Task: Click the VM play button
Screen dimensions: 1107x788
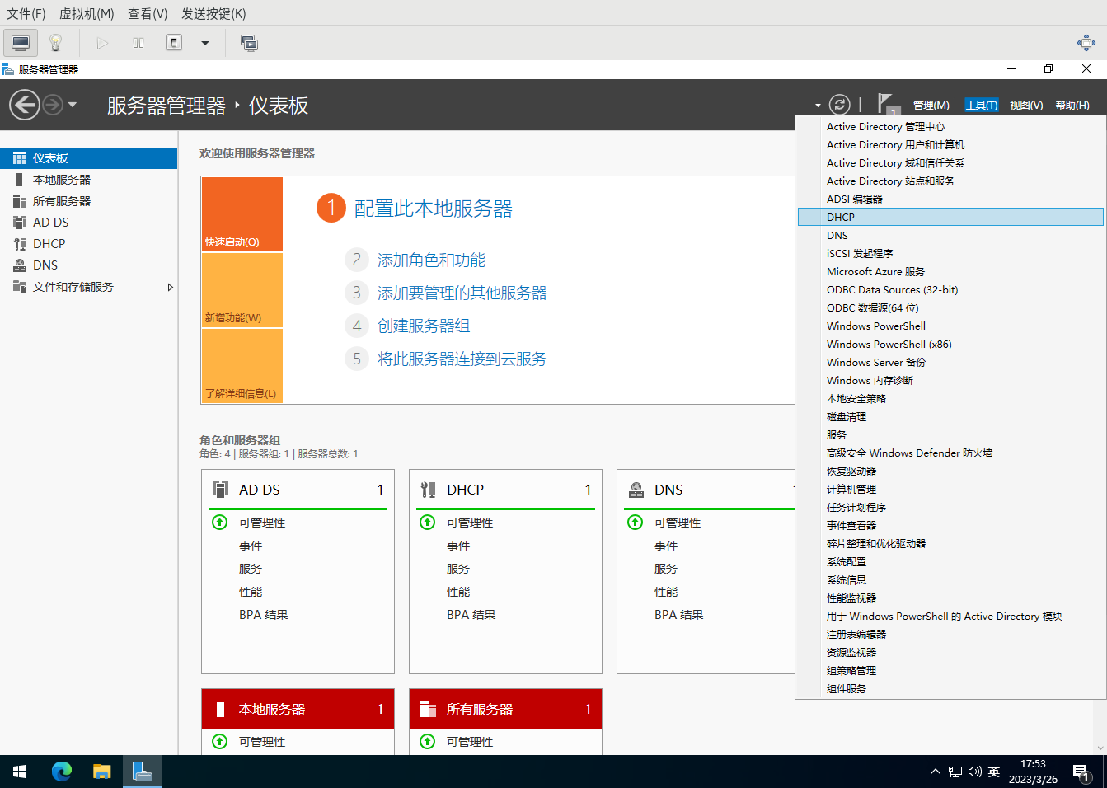Action: click(102, 43)
